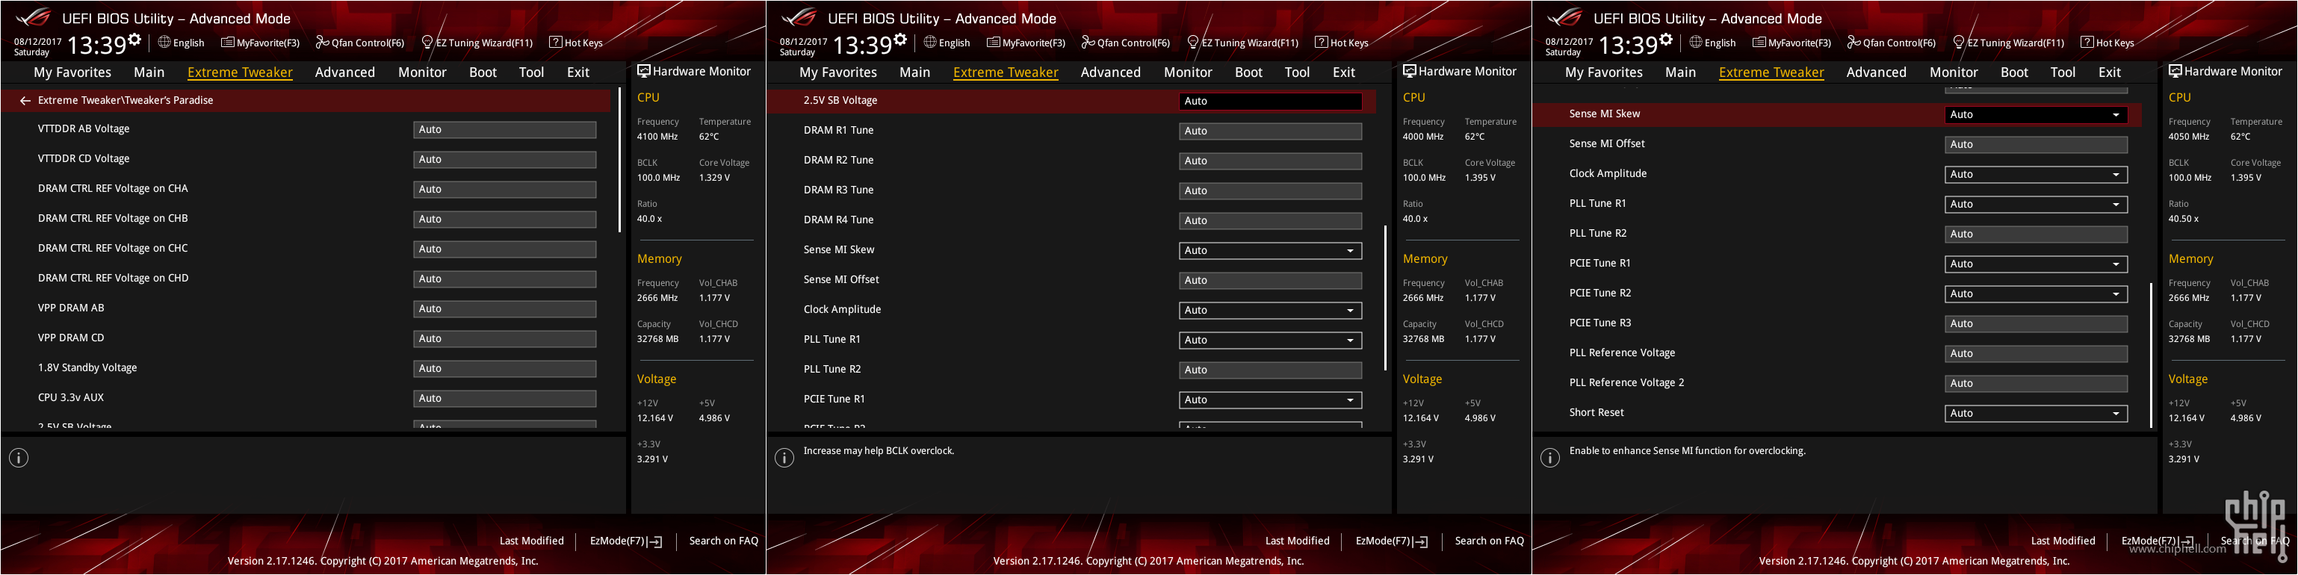This screenshot has height=575, width=2298.
Task: Open clock settings gear in middle screen
Action: (x=900, y=40)
